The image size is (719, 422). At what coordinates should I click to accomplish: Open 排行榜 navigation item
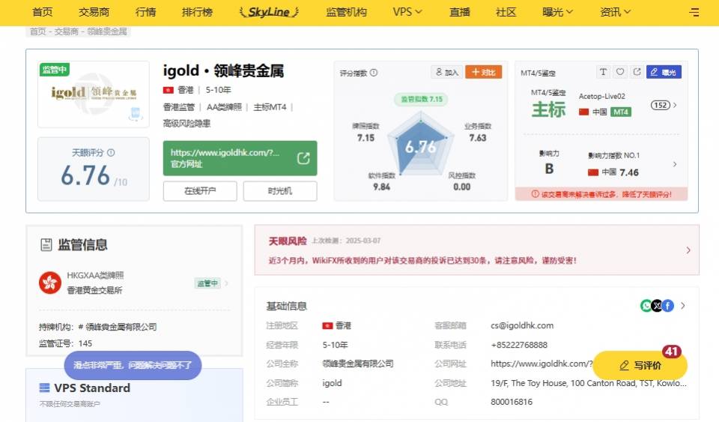click(x=197, y=12)
